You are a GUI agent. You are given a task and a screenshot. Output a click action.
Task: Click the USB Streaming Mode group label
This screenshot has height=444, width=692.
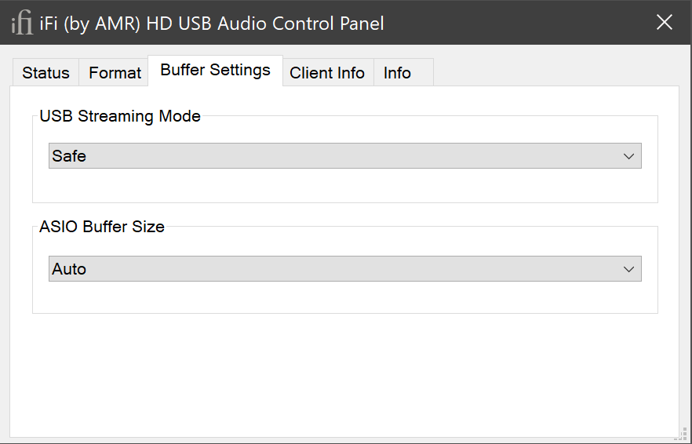[x=120, y=117]
